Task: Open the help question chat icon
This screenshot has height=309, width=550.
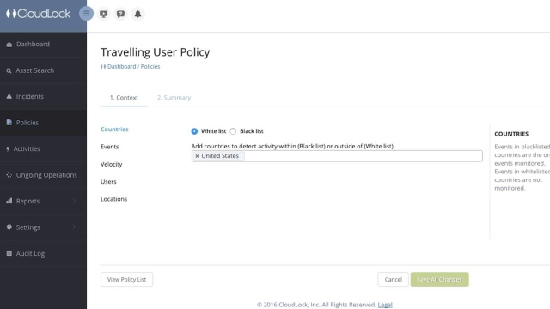Action: [120, 14]
